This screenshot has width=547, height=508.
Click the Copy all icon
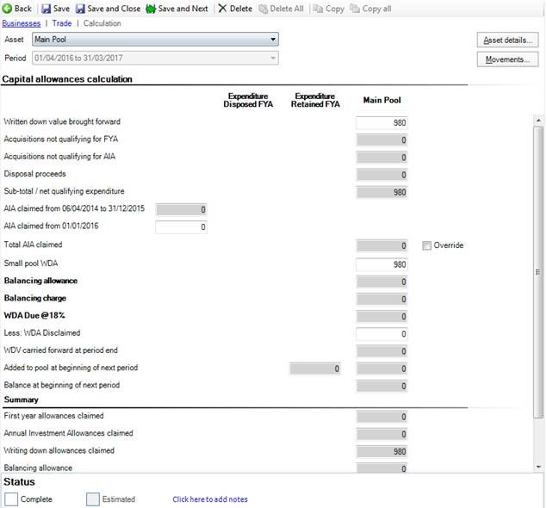coord(354,9)
